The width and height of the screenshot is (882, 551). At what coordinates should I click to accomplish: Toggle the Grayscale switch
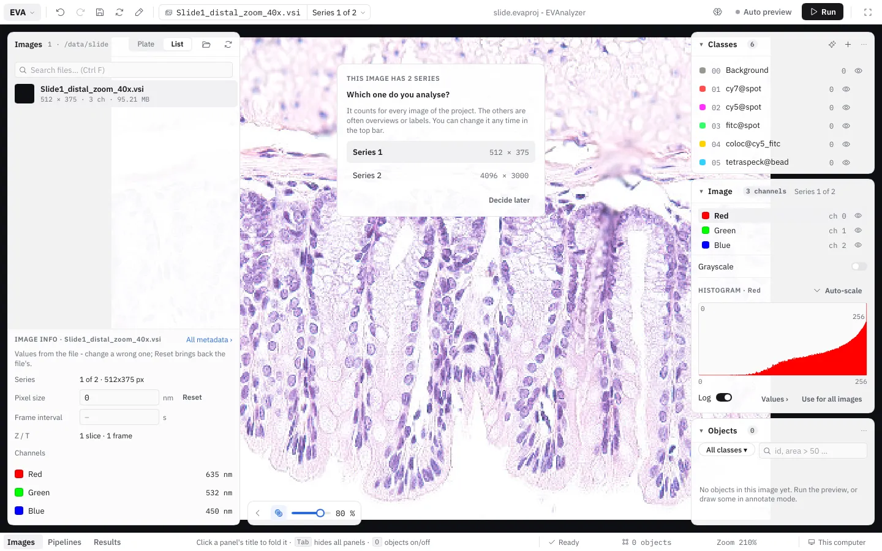(859, 266)
